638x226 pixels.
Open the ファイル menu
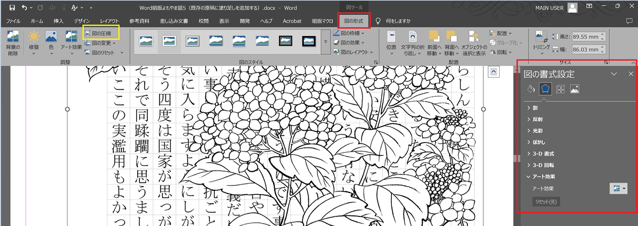coord(13,21)
